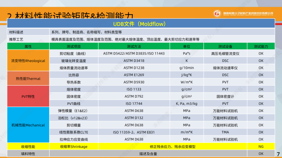The height and width of the screenshot is (158, 282).
Task: Select the yellow 收缩性能 row header
Action: pos(28,146)
